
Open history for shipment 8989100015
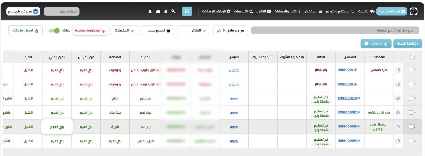398,70
